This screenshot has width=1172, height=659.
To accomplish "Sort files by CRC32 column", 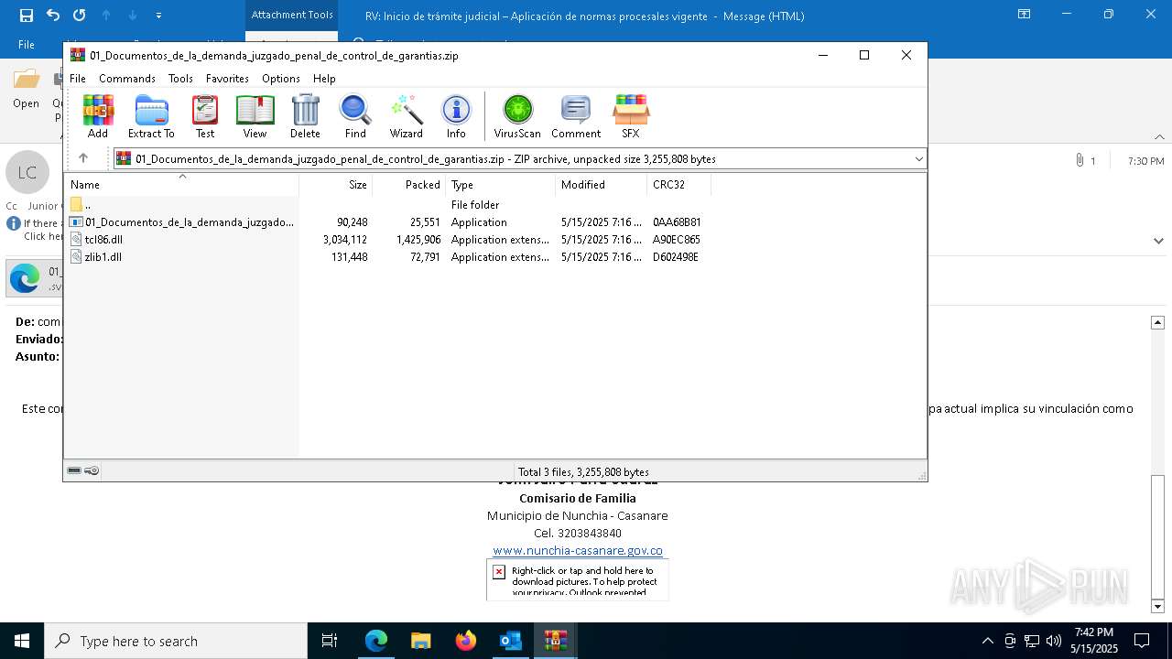I will tap(679, 185).
